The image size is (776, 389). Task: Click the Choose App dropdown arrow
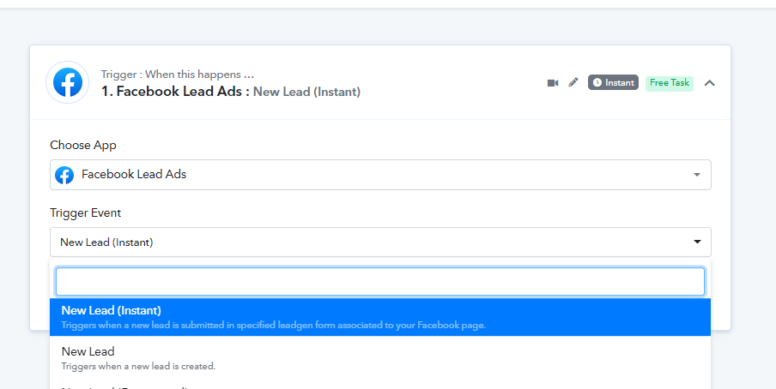click(x=697, y=175)
